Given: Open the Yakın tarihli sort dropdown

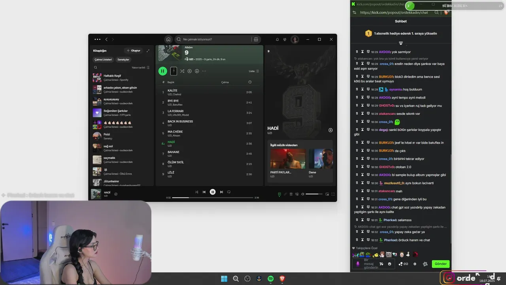Looking at the screenshot, I should click(x=140, y=68).
